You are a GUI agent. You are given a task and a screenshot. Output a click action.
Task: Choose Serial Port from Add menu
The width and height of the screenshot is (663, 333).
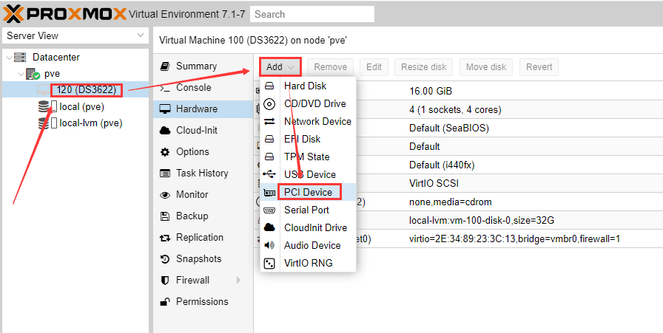click(x=309, y=210)
